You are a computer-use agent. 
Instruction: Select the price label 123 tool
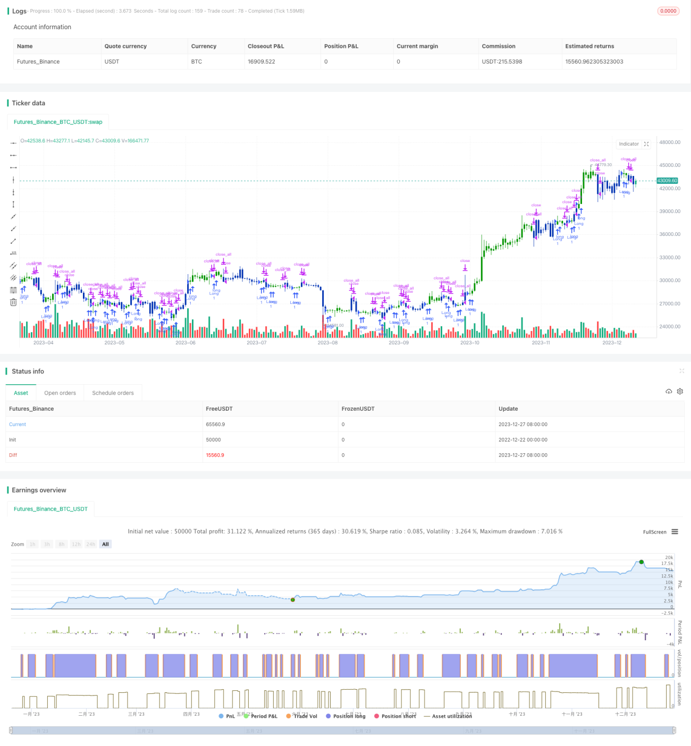tap(13, 253)
